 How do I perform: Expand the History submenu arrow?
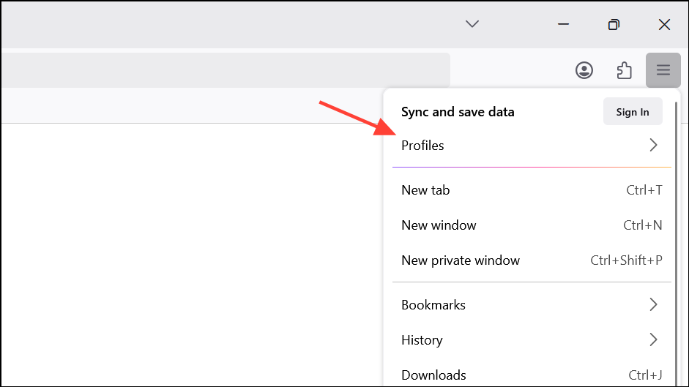(653, 339)
